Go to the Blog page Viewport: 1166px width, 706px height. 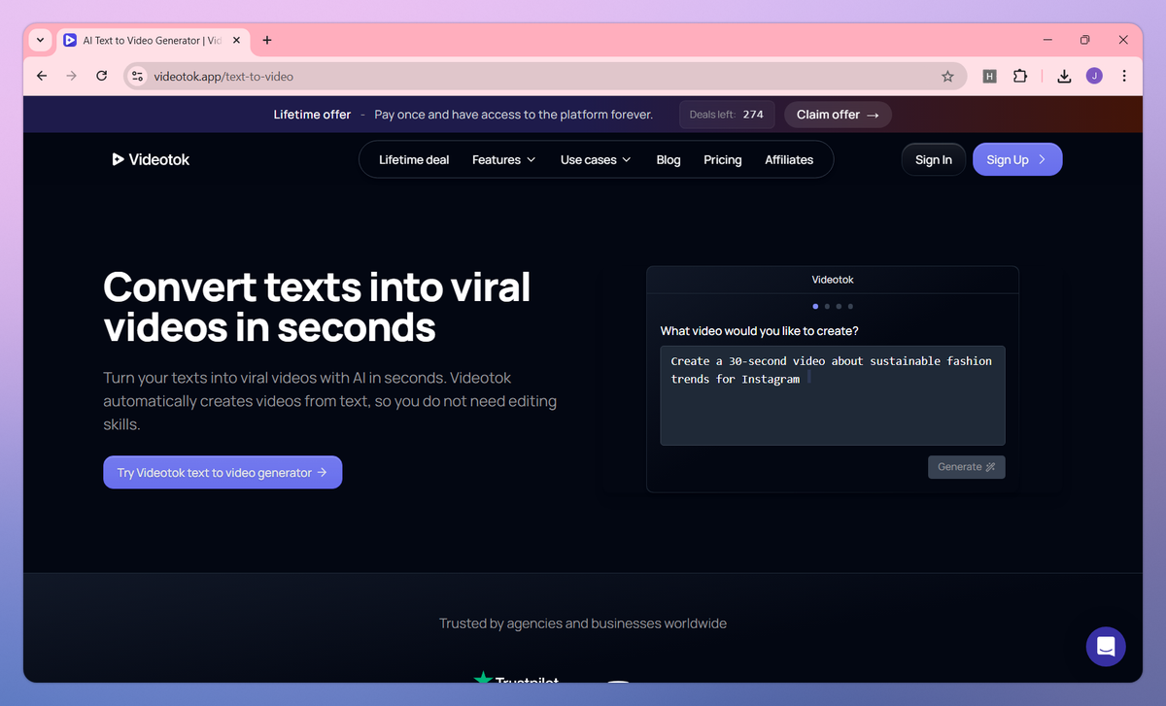tap(669, 159)
